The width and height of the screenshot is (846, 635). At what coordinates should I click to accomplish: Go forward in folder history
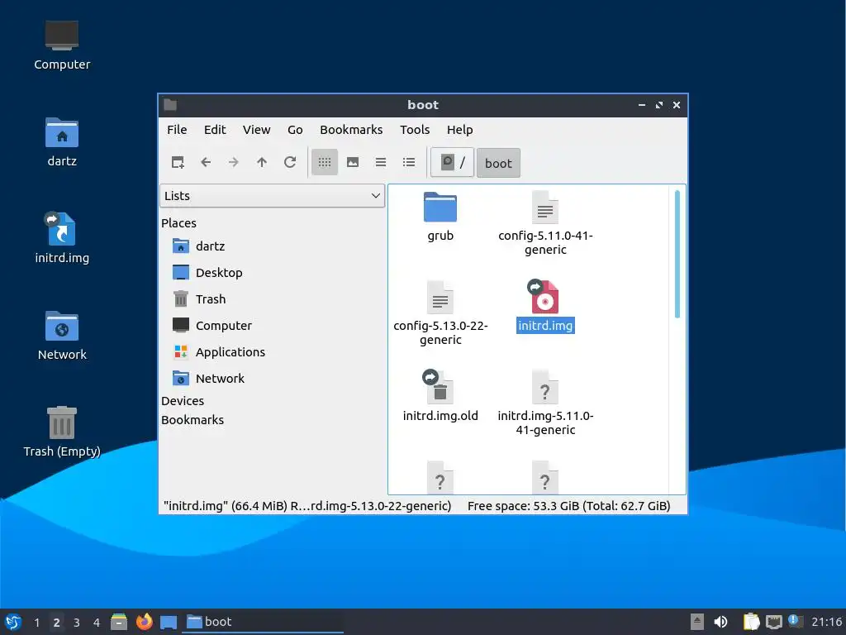[x=234, y=162]
